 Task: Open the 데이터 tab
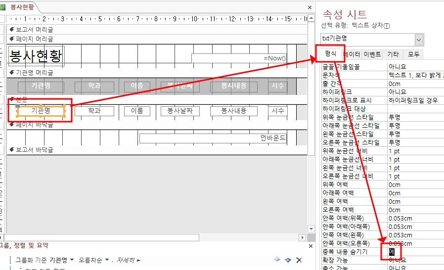pyautogui.click(x=352, y=54)
